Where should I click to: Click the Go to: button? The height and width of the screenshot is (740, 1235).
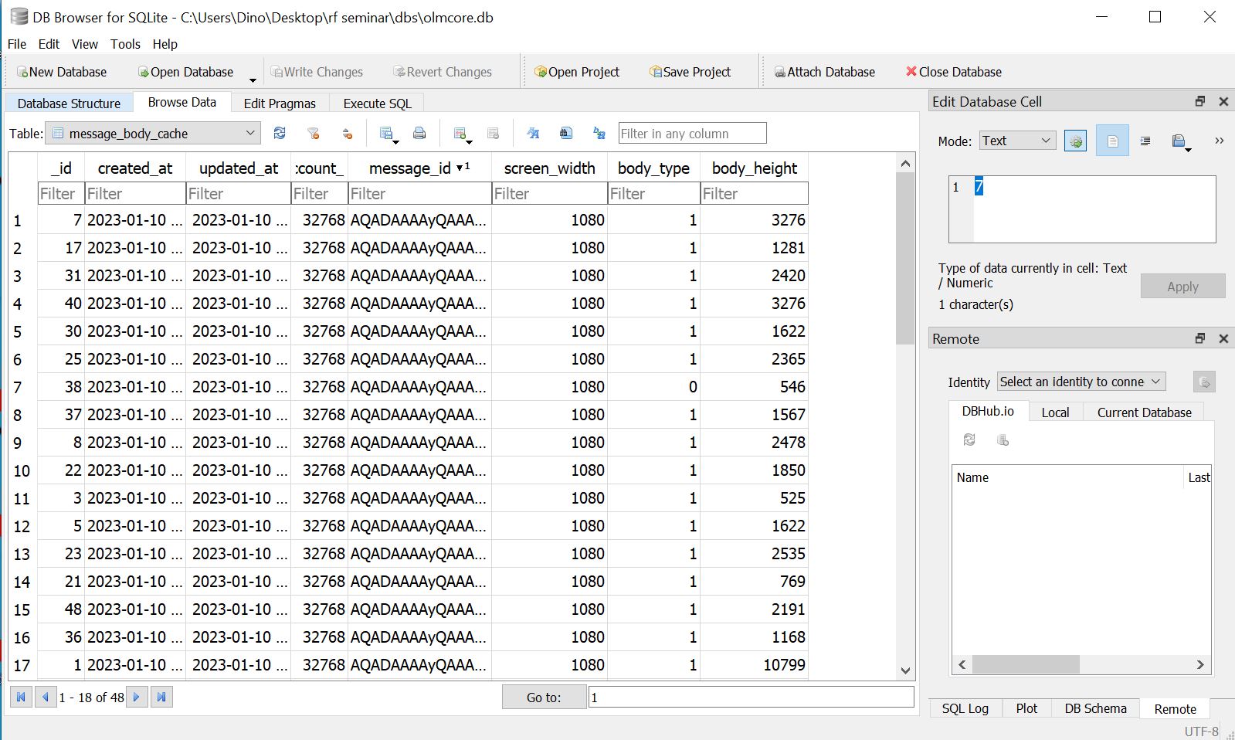(544, 698)
